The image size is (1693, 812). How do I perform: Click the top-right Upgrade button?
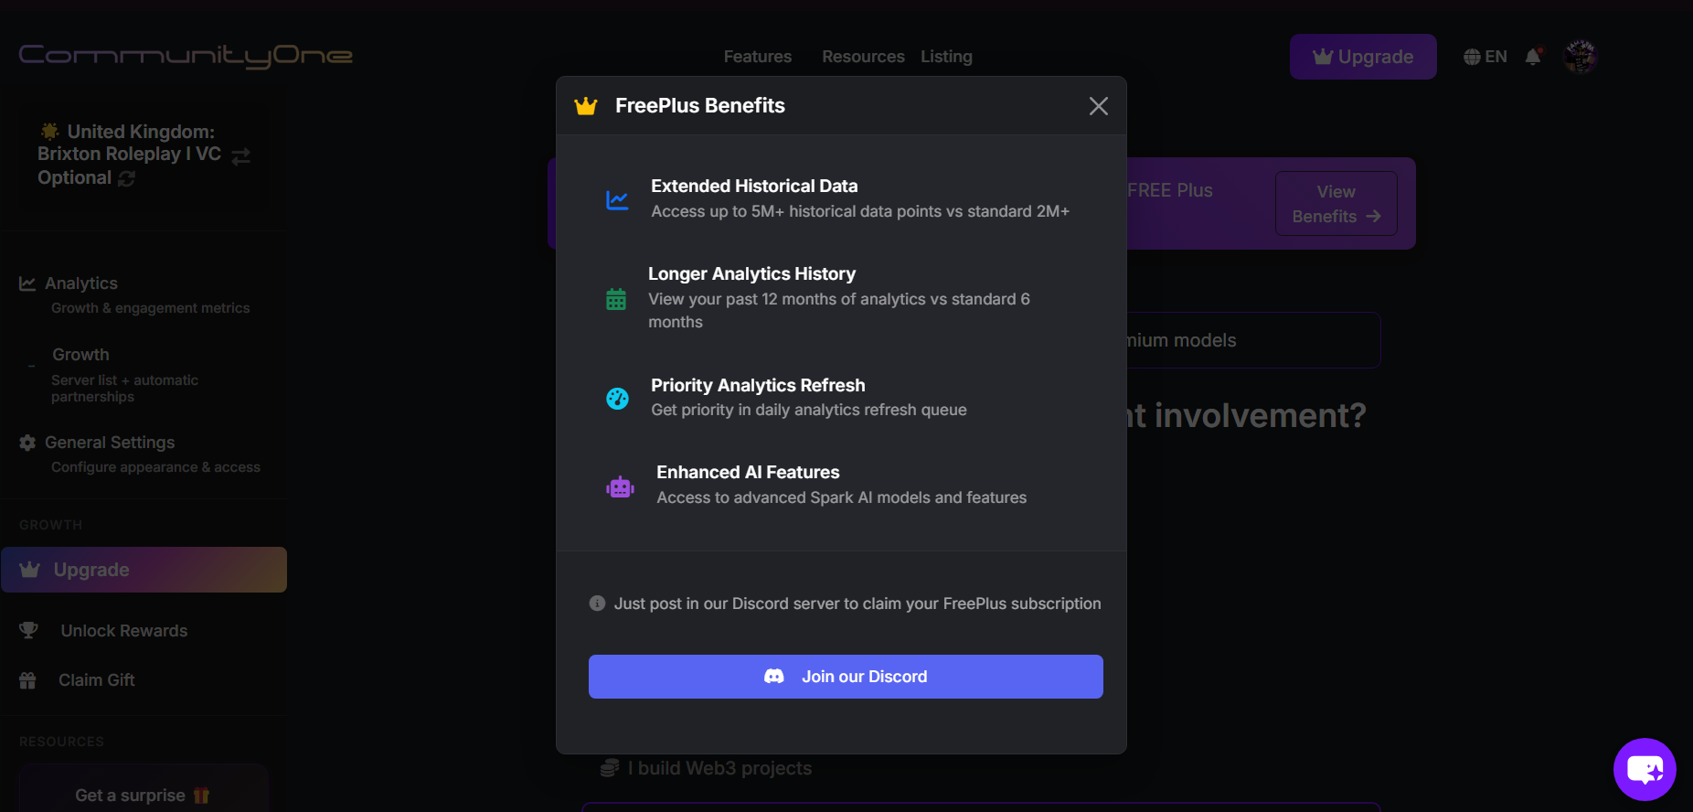pyautogui.click(x=1362, y=57)
